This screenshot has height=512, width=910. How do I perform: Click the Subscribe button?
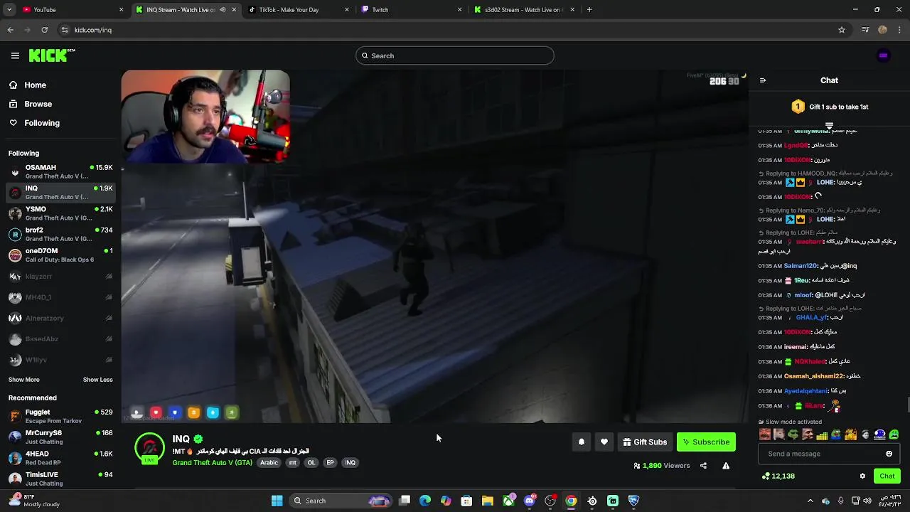click(706, 442)
